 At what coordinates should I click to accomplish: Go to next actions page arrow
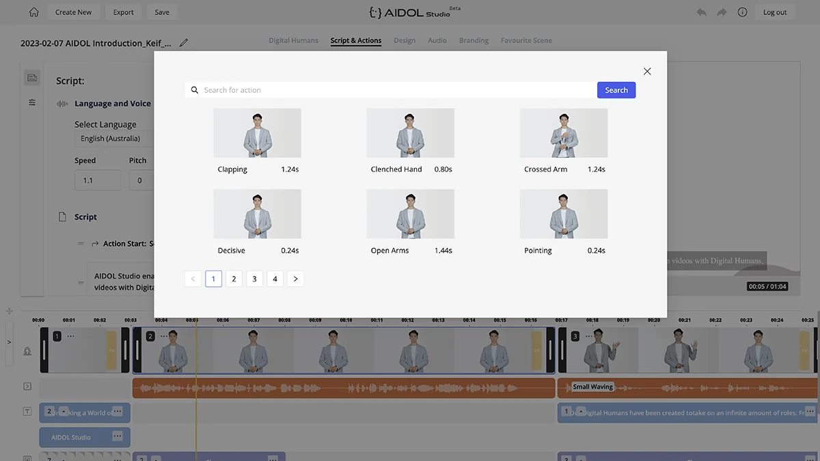[295, 279]
